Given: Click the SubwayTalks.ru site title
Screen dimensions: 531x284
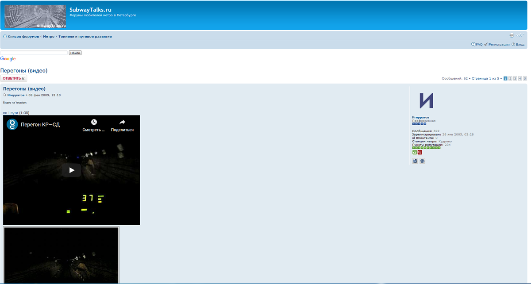Looking at the screenshot, I should (x=90, y=10).
